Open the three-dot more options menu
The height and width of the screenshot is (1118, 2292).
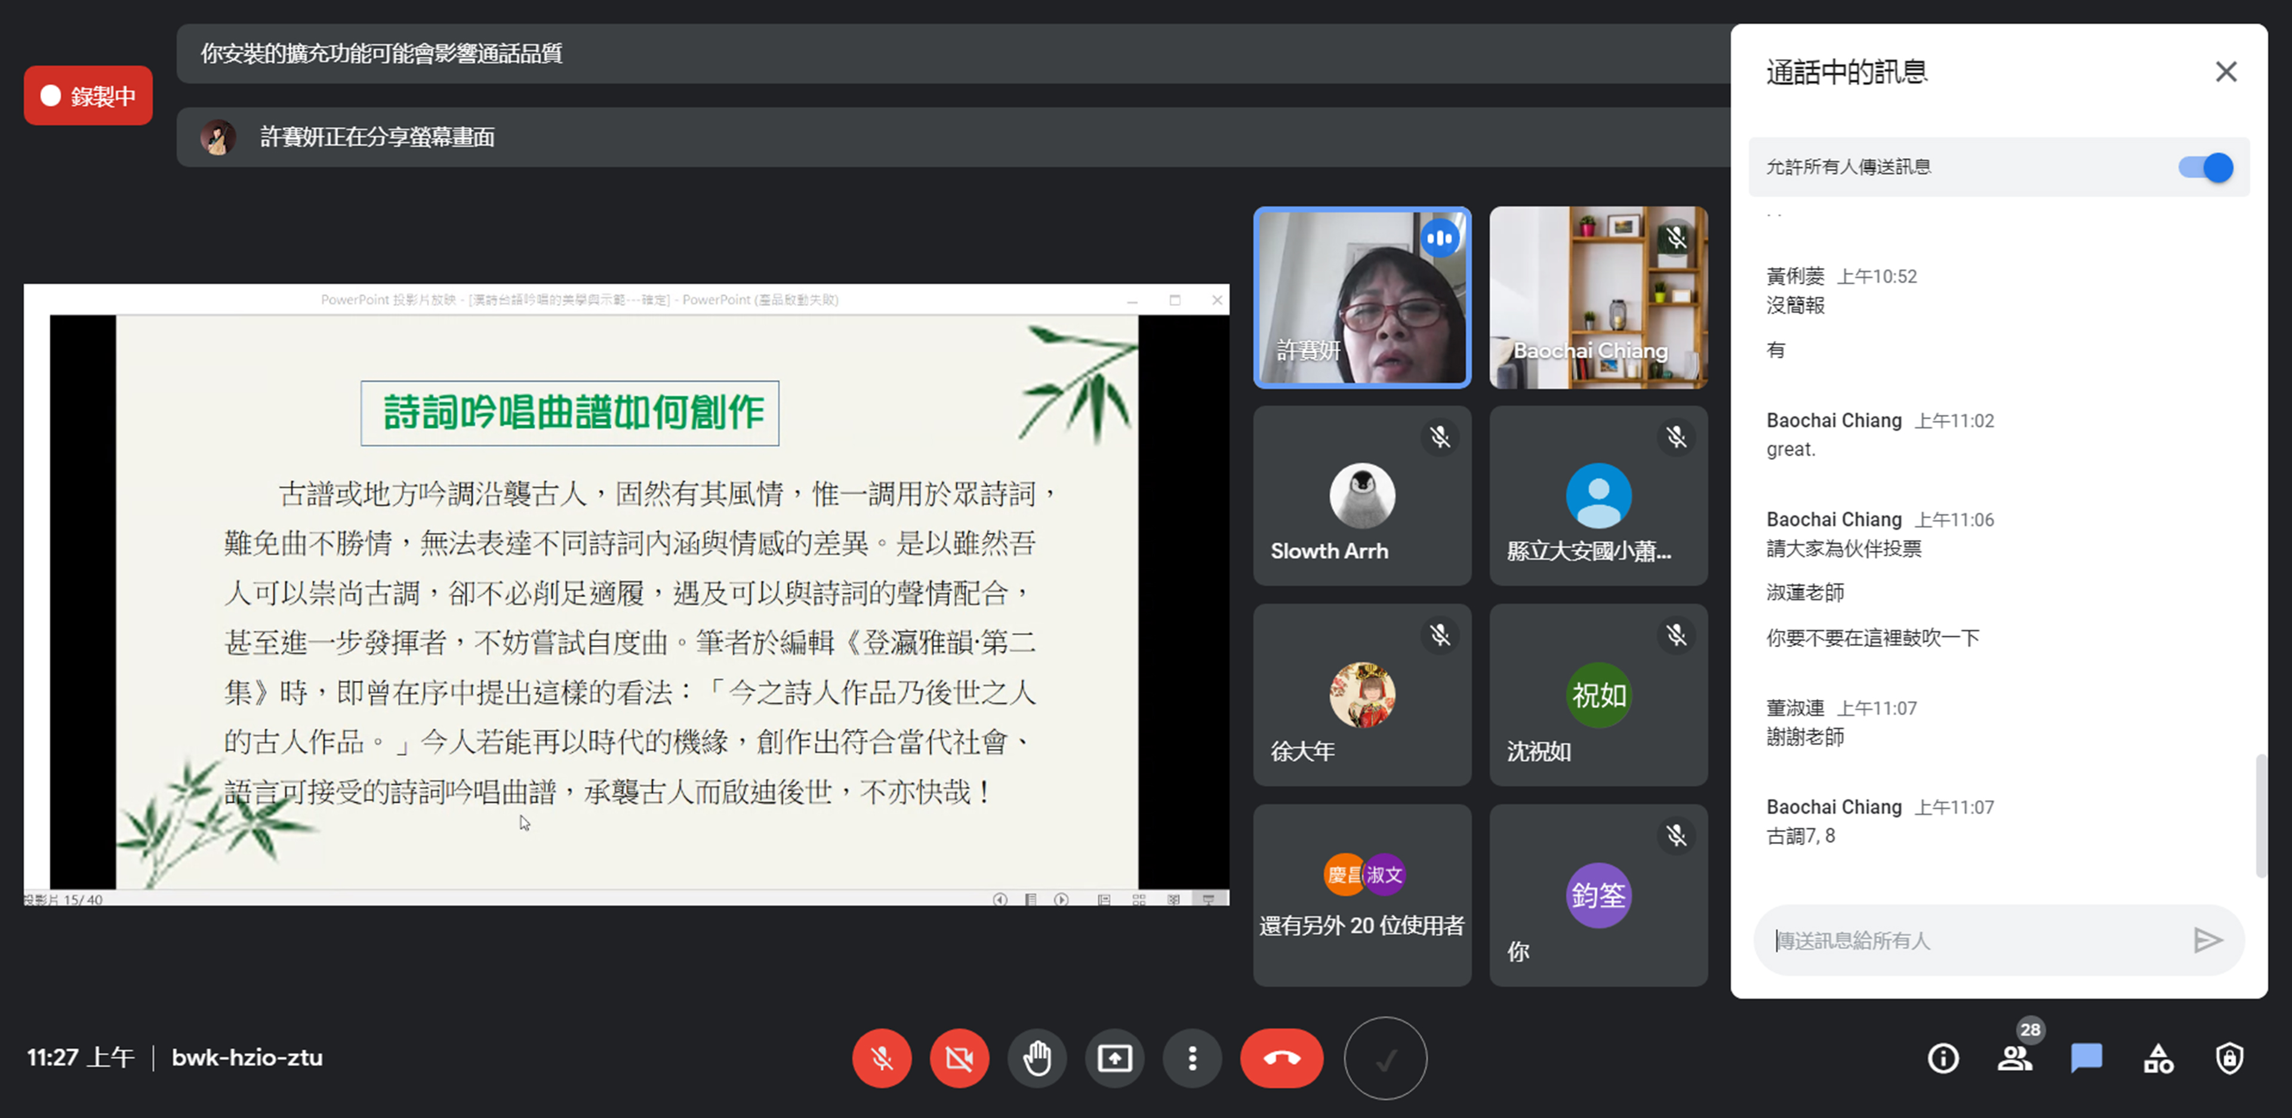1193,1058
